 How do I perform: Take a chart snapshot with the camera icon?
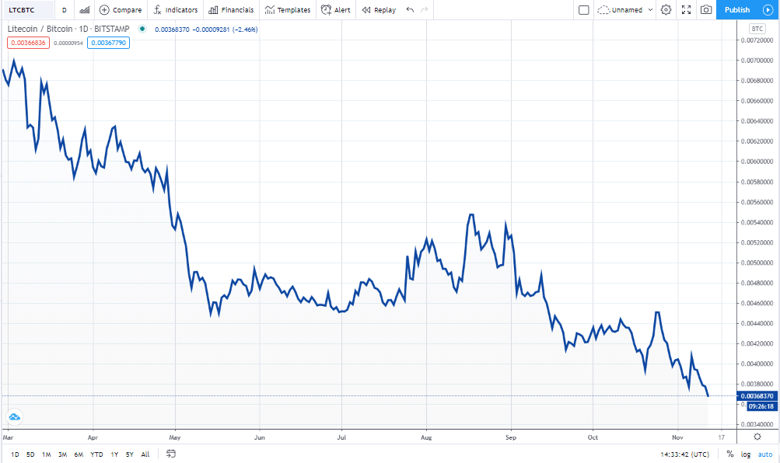pyautogui.click(x=705, y=9)
